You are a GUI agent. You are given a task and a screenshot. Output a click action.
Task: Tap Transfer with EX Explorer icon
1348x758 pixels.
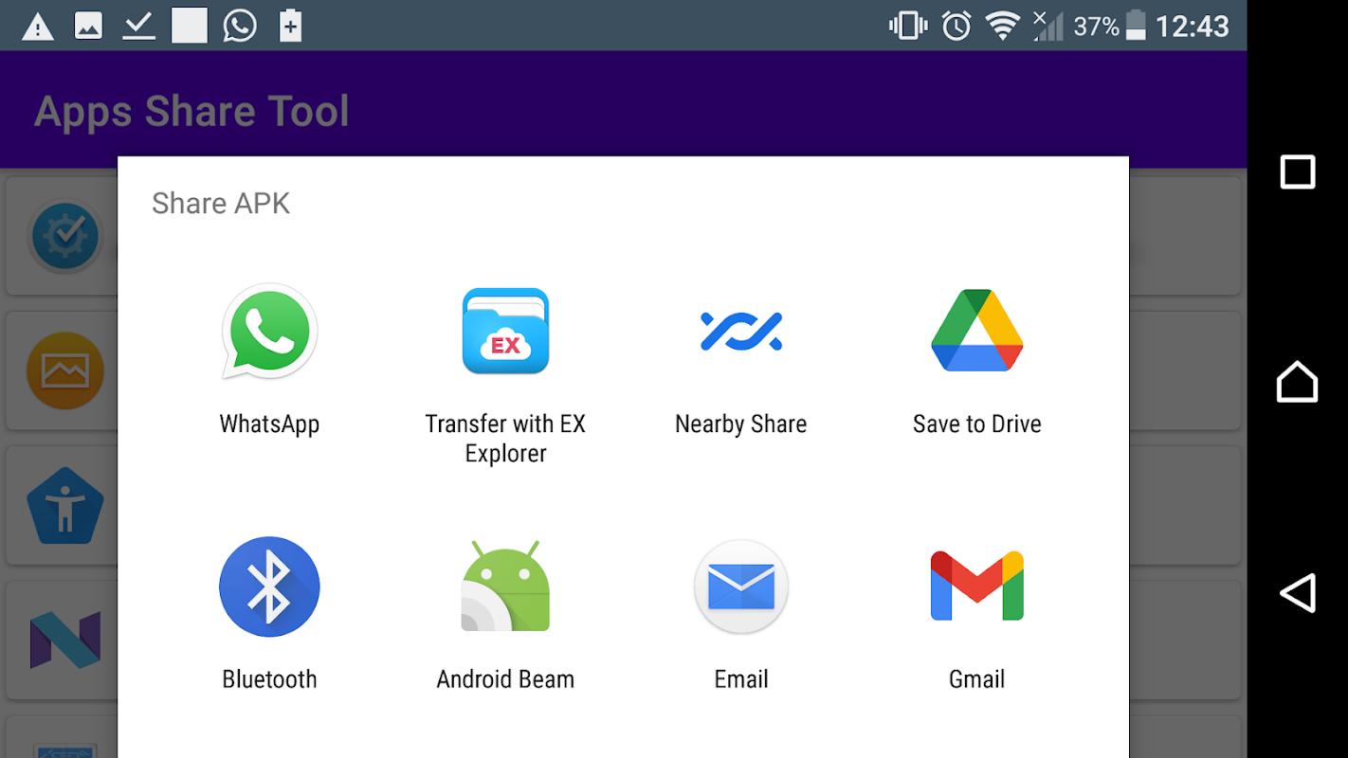click(x=505, y=331)
